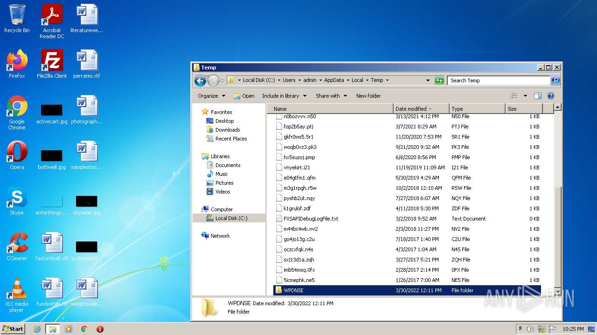Select the perrates.rtf desktop file
Image resolution: width=597 pixels, height=335 pixels.
[87, 64]
